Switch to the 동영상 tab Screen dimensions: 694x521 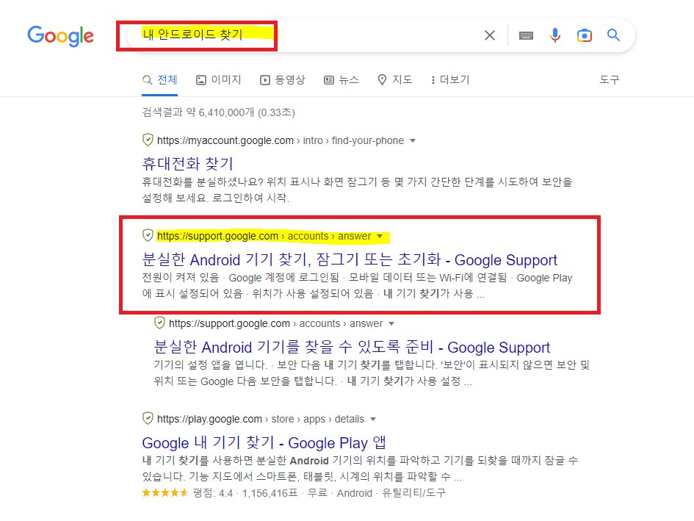point(283,80)
